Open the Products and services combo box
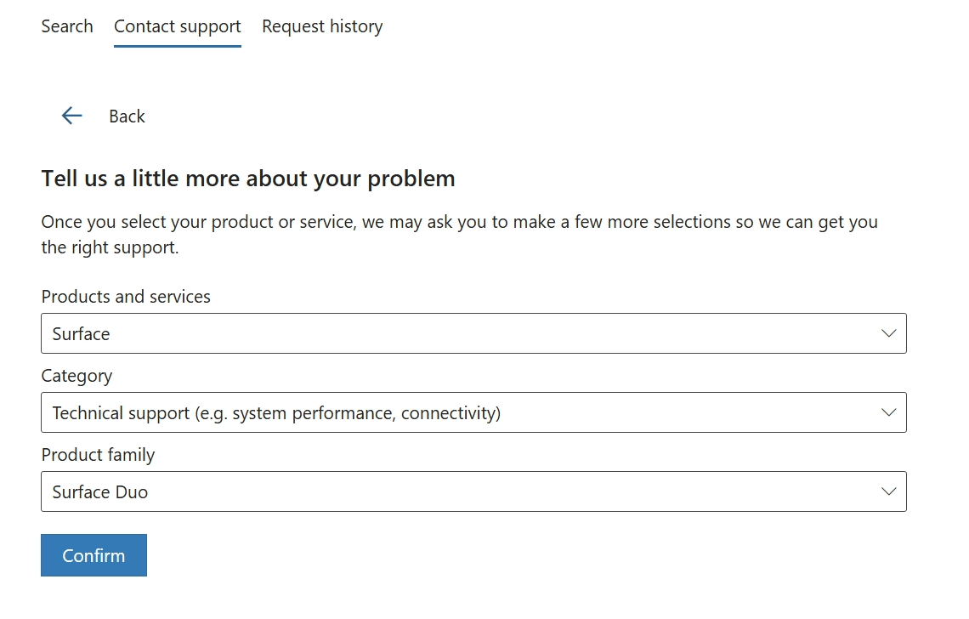Image resolution: width=969 pixels, height=619 pixels. tap(473, 333)
